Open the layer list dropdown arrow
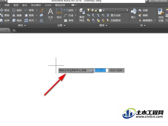This screenshot has height=126, width=168. click(127, 10)
